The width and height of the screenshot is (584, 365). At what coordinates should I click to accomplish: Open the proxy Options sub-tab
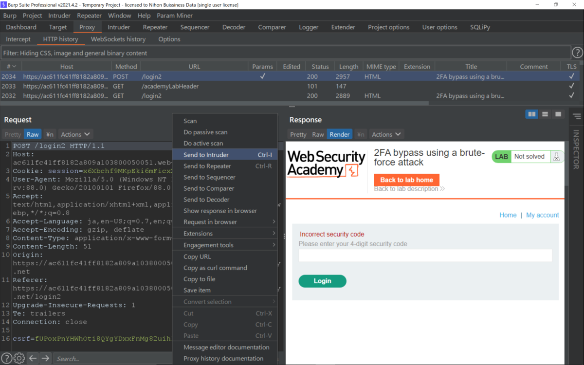[169, 39]
